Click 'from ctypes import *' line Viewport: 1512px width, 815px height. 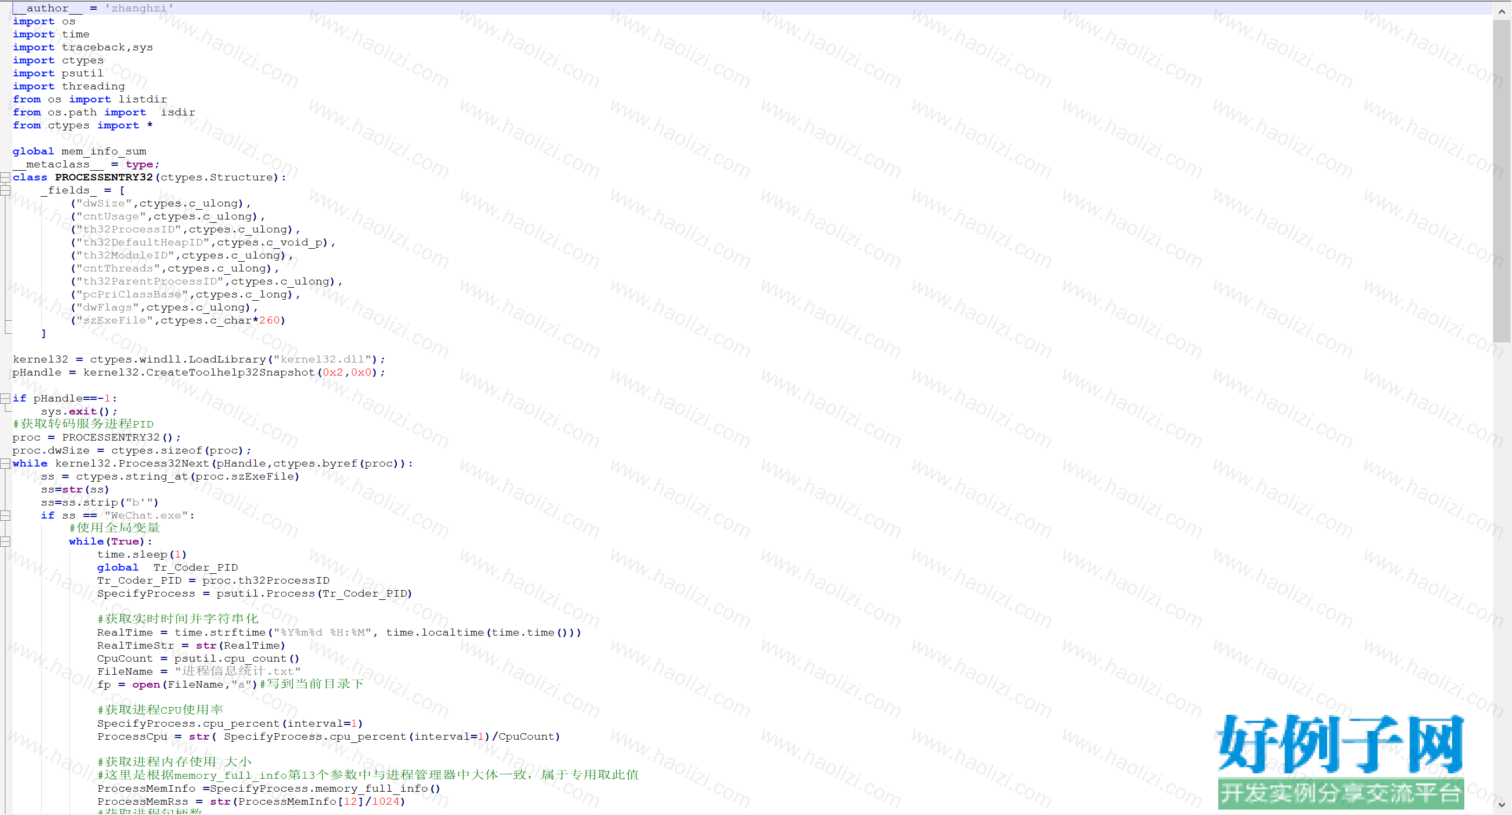point(83,125)
